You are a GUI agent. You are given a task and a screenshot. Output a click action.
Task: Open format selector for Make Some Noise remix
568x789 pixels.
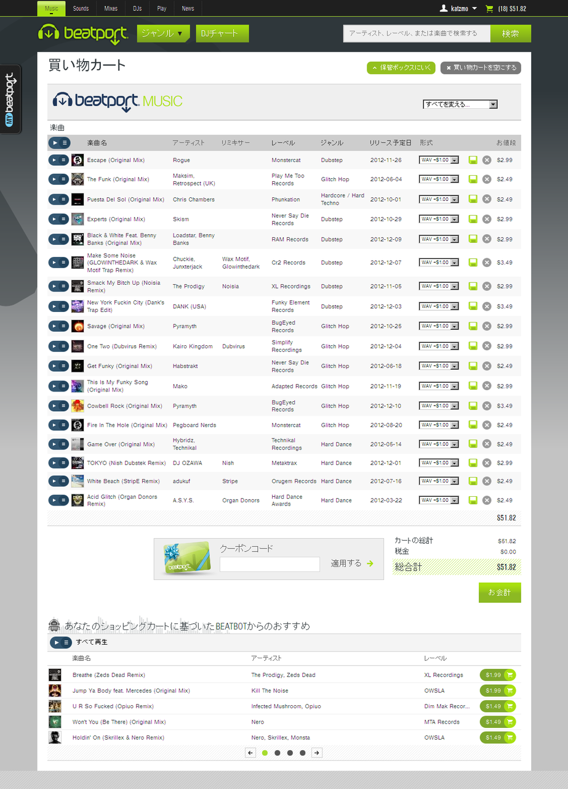439,263
